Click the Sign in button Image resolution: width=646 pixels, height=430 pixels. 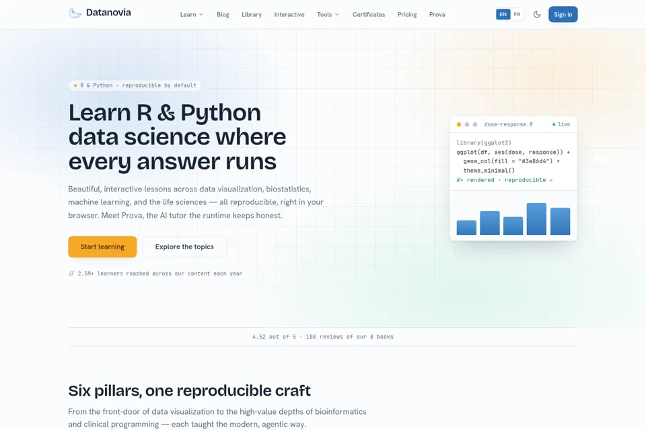click(x=563, y=14)
